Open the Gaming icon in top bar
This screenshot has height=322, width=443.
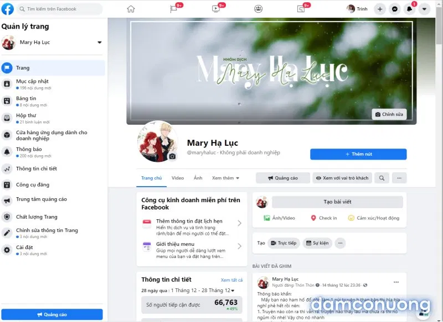tap(301, 9)
